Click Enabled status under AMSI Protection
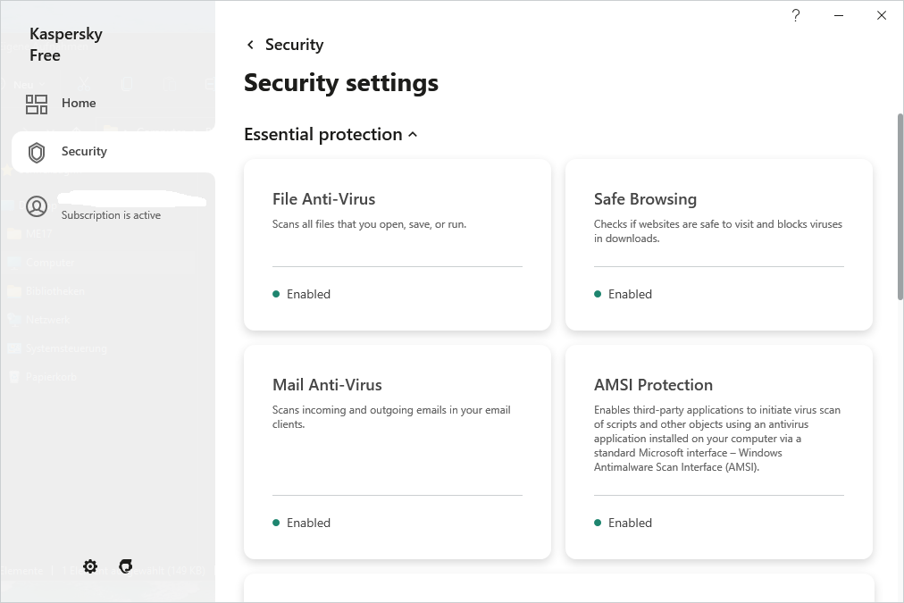The width and height of the screenshot is (904, 603). [630, 523]
